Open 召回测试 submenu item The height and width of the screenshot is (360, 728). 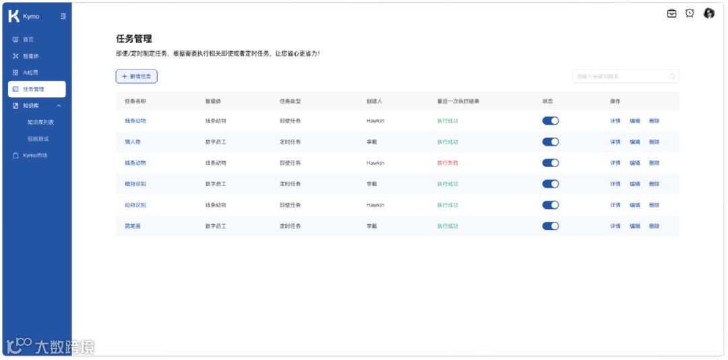tap(38, 139)
